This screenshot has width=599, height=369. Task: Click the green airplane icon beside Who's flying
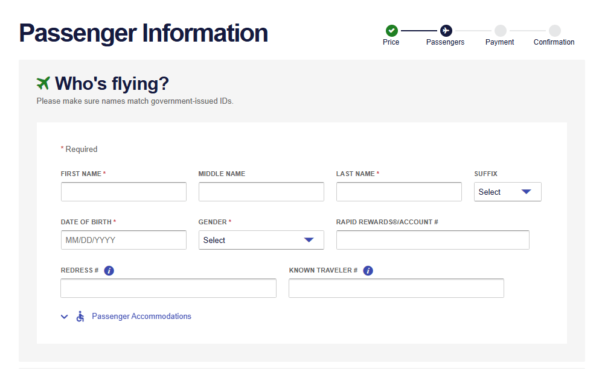point(43,83)
